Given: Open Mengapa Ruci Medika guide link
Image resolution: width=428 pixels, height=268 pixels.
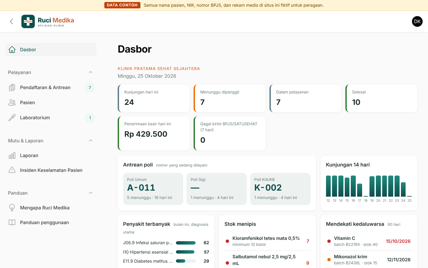Looking at the screenshot, I should pos(51,208).
